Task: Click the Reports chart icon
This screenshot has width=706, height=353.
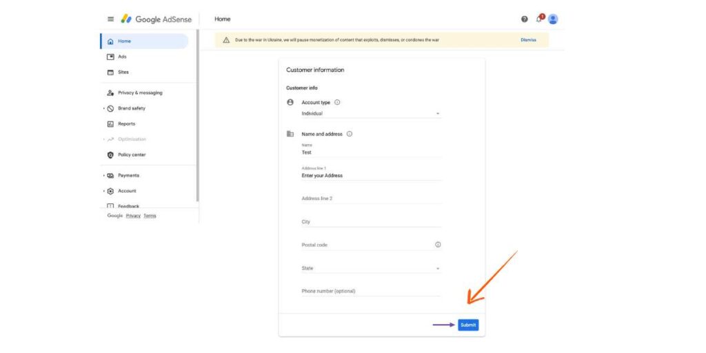Action: point(110,124)
